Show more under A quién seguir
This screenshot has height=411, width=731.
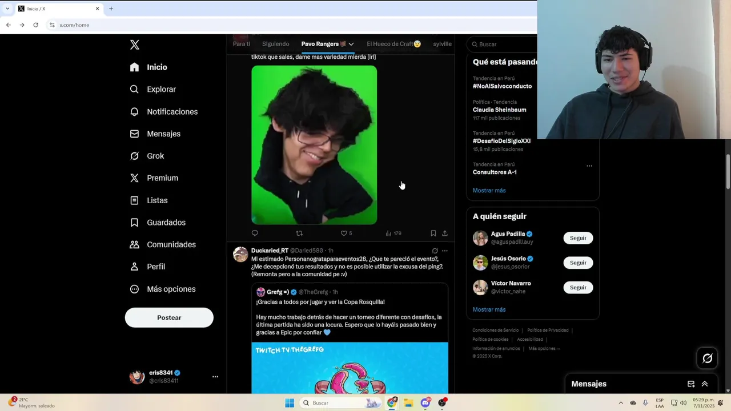tap(489, 309)
